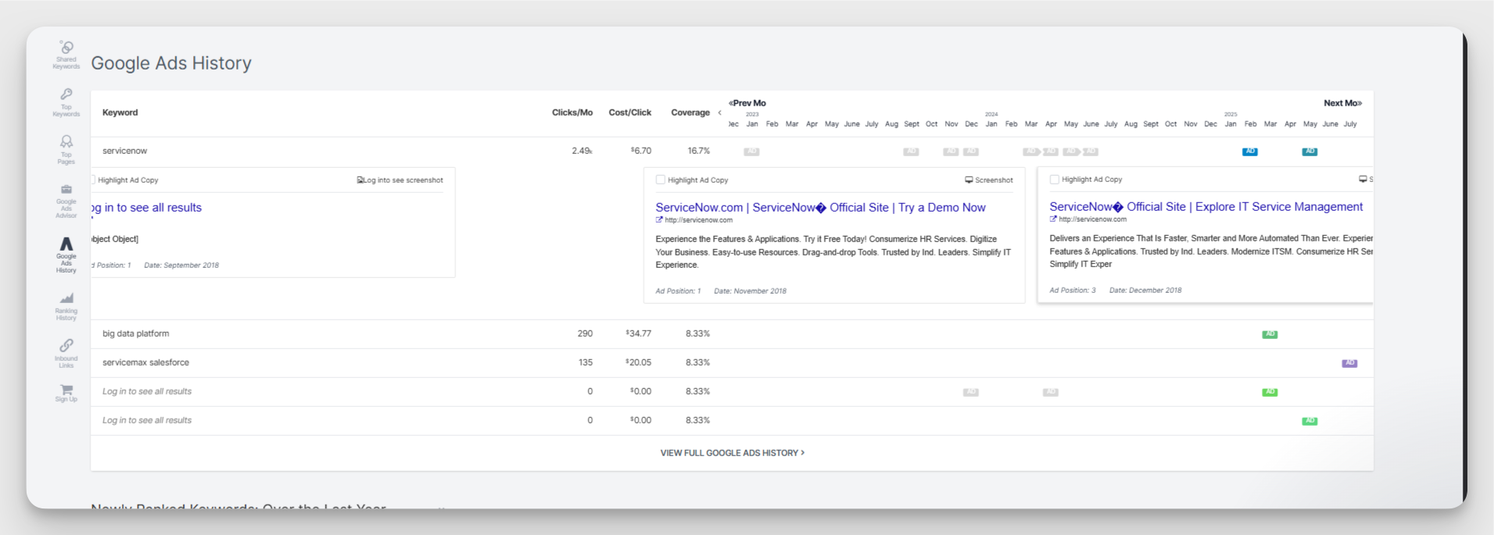Screen dimensions: 1494x535
Task: Check Highlight Ad Copy for December 2018 ad
Action: click(x=1055, y=180)
